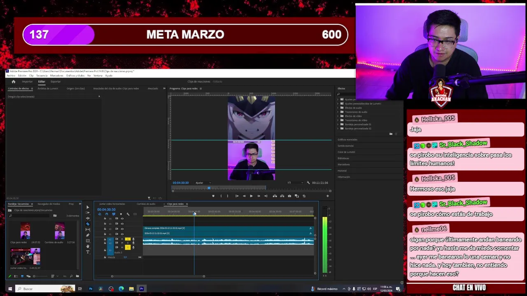Select the Razor tool
The image size is (527, 296).
click(88, 224)
